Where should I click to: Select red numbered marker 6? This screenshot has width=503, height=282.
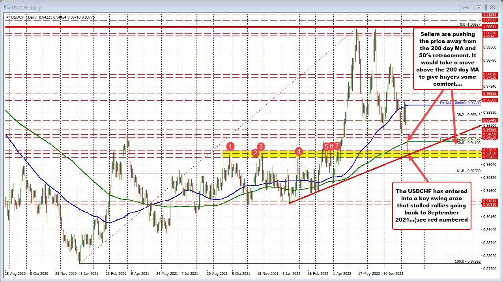point(331,146)
